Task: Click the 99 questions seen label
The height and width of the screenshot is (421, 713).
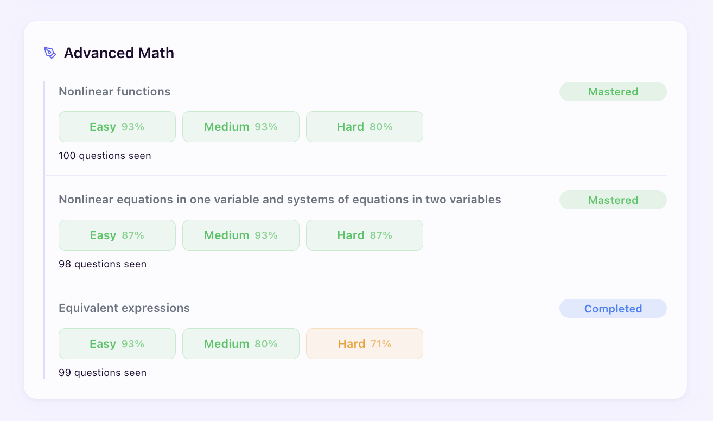Action: [x=103, y=372]
